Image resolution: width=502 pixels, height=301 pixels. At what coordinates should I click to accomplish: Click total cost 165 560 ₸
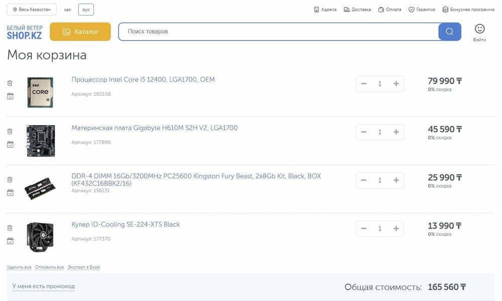click(447, 287)
